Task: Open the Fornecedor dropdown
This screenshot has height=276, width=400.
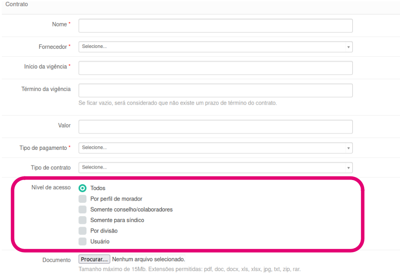Action: pyautogui.click(x=216, y=47)
